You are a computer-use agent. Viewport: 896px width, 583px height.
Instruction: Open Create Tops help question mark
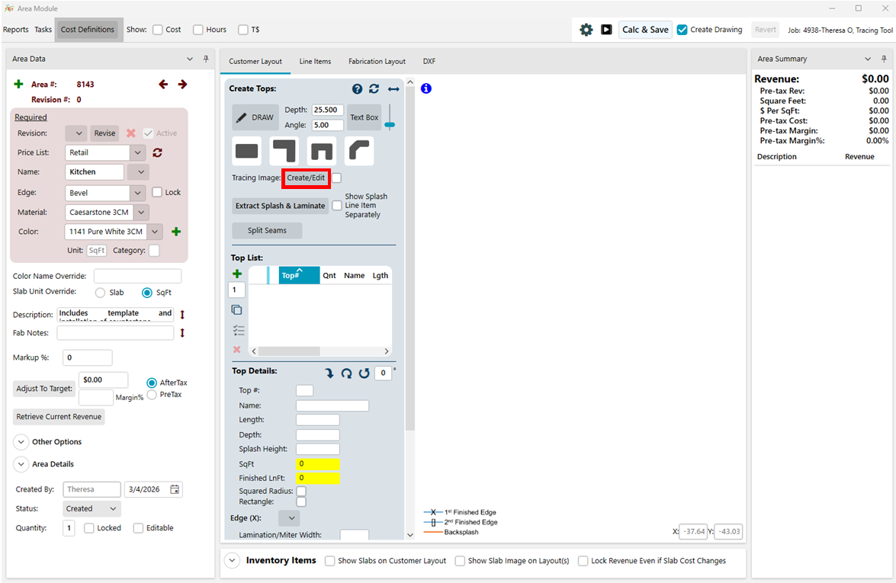[357, 88]
